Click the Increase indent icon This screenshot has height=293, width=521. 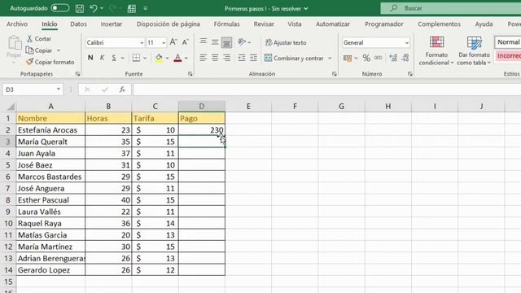[x=253, y=58]
